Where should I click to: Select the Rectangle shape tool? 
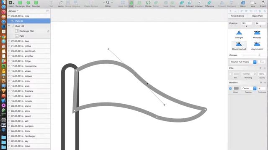coord(20,4)
